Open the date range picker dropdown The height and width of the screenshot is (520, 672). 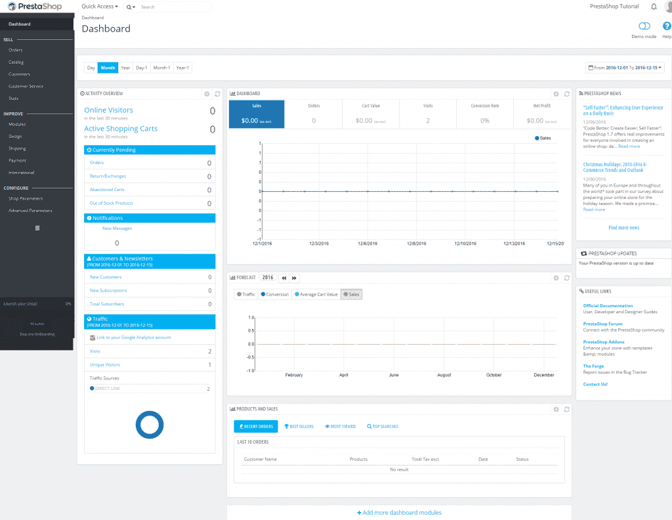click(x=625, y=67)
